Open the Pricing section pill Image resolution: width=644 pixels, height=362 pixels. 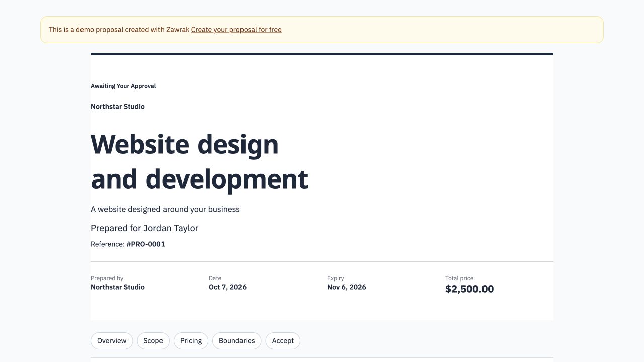(x=191, y=341)
